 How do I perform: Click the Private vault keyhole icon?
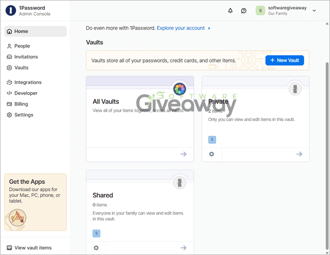point(295,89)
